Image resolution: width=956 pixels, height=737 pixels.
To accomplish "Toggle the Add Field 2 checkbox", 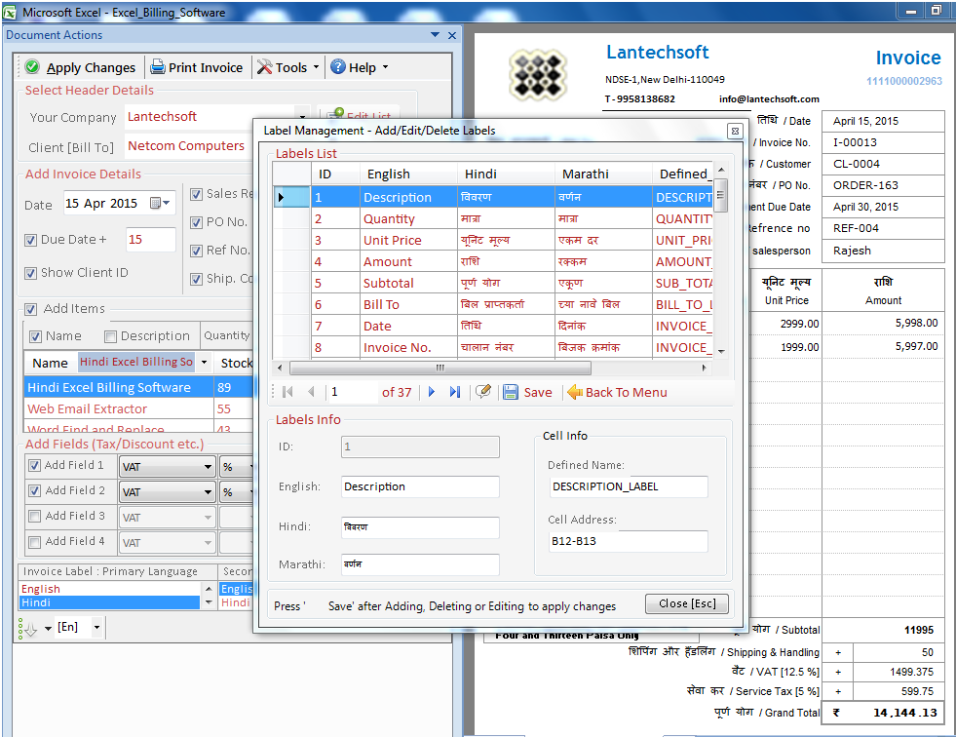I will [x=35, y=490].
